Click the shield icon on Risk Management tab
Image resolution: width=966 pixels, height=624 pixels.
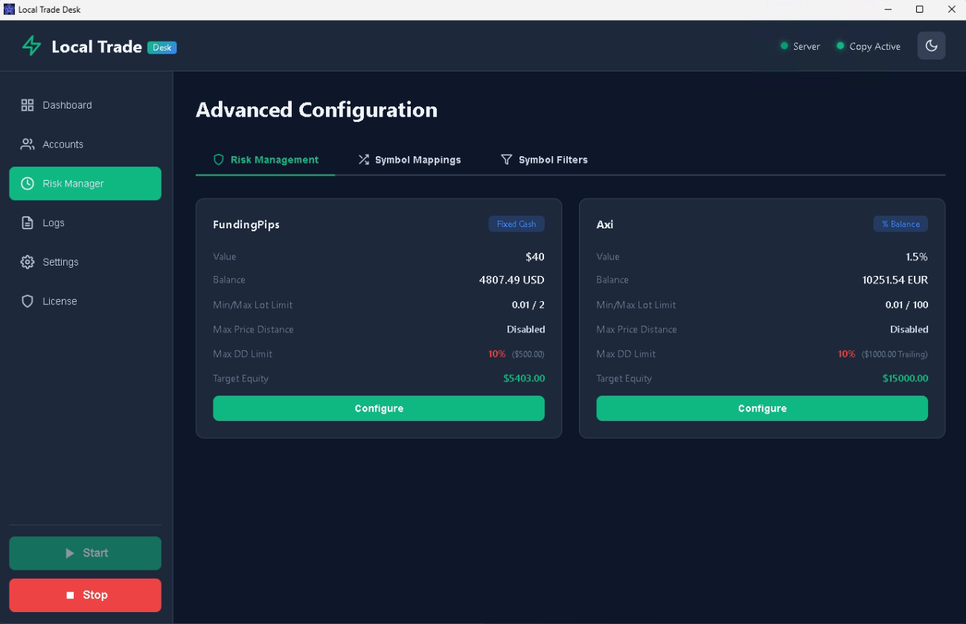point(219,159)
